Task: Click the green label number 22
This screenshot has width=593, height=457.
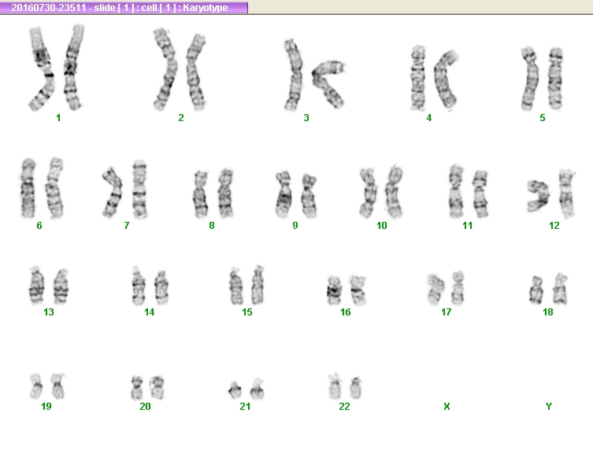Action: click(x=344, y=407)
